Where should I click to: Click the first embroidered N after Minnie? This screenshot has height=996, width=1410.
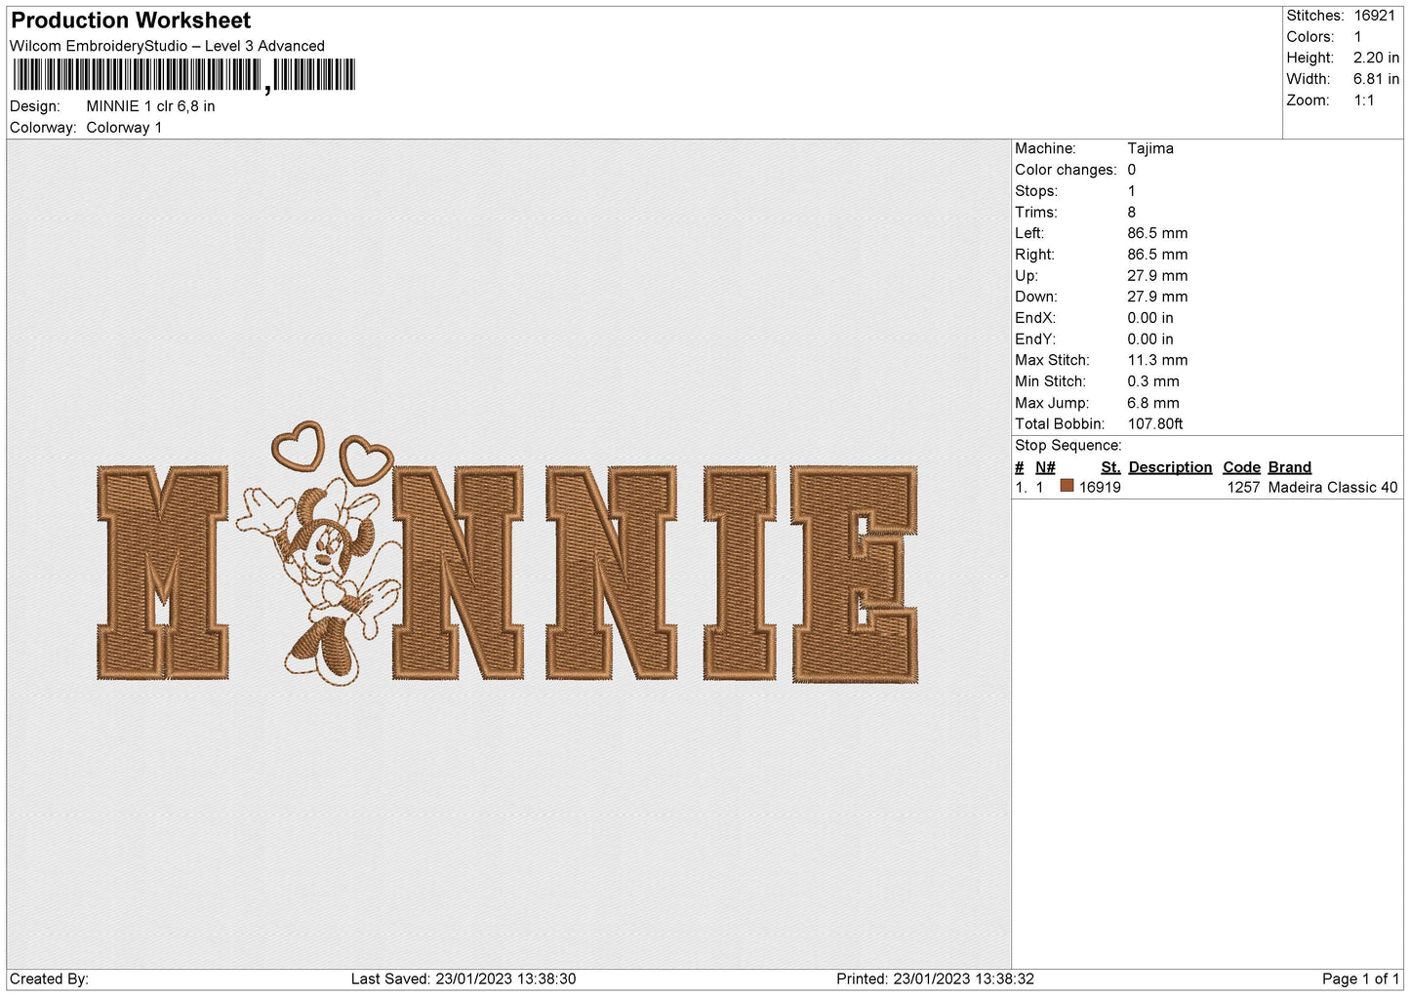[459, 573]
